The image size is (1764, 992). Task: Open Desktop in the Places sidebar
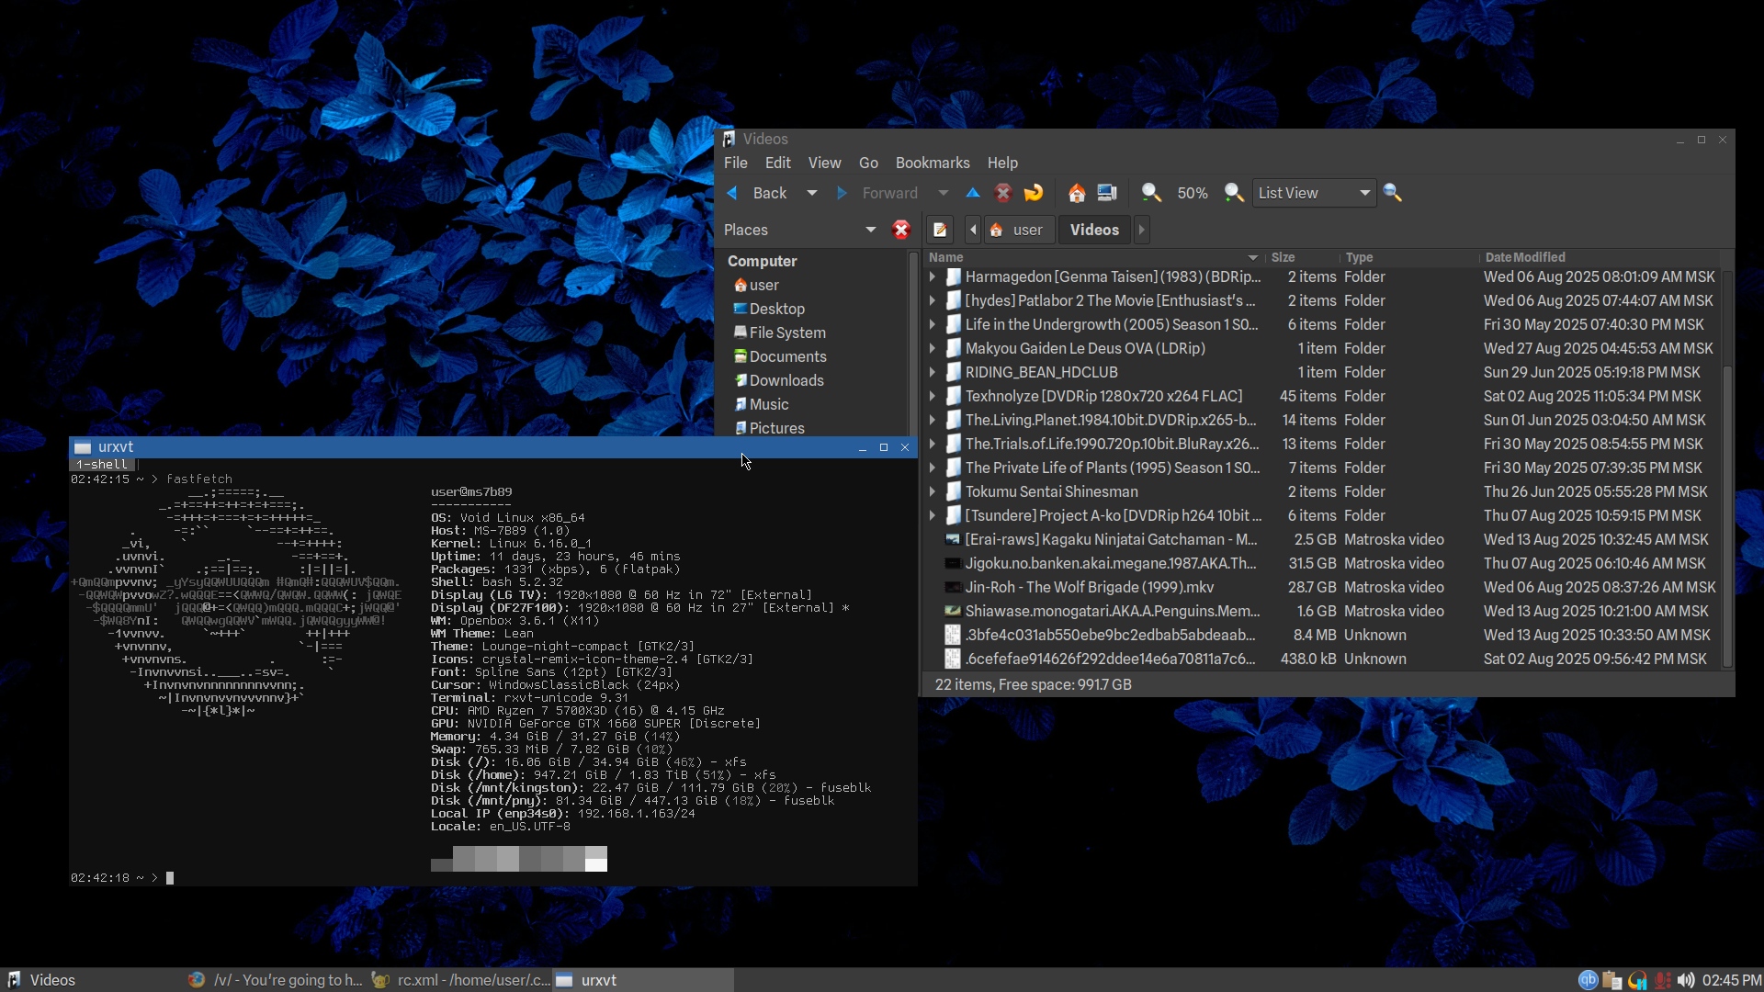coord(776,309)
